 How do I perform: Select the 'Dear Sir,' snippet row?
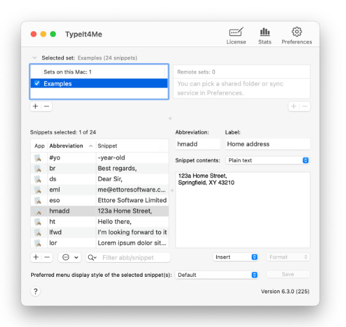[x=100, y=179]
